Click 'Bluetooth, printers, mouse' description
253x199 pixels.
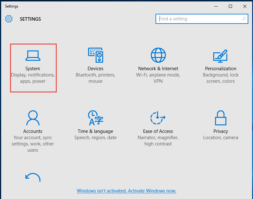96,78
